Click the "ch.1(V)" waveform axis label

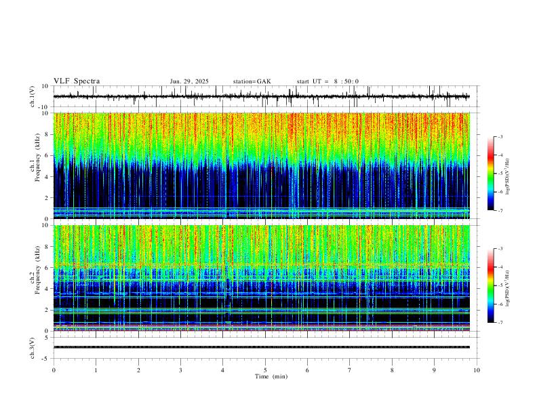click(33, 96)
